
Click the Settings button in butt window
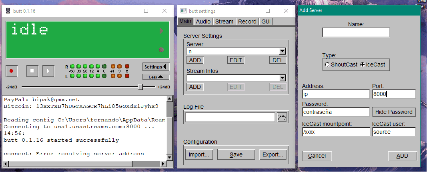coord(156,67)
